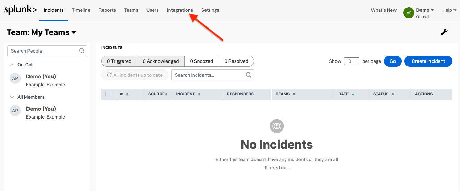Open the wrench settings icon
Viewport: 460px width, 191px height.
(444, 32)
